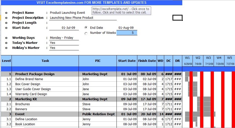
Task: Open the ExcelTemplatesInn.com banner link
Action: point(91,3)
